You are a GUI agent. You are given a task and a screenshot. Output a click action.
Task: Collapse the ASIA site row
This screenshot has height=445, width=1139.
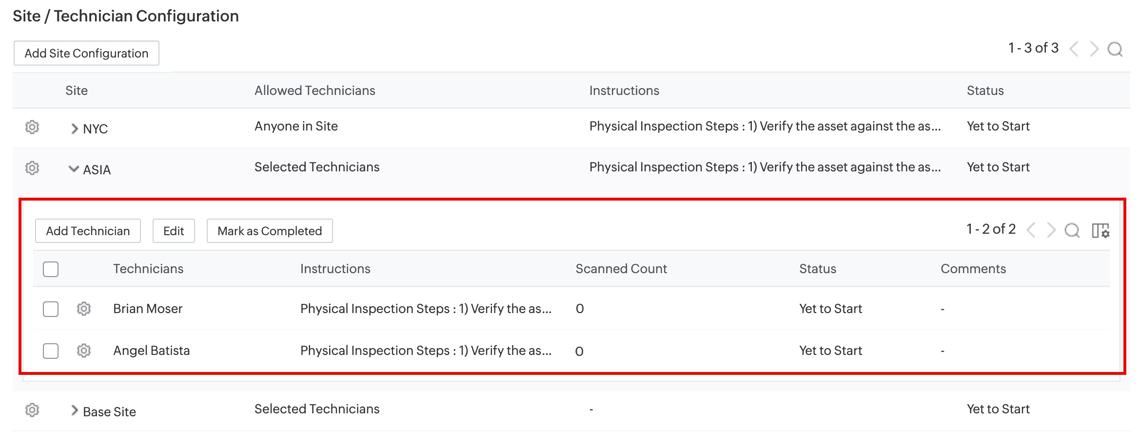74,169
